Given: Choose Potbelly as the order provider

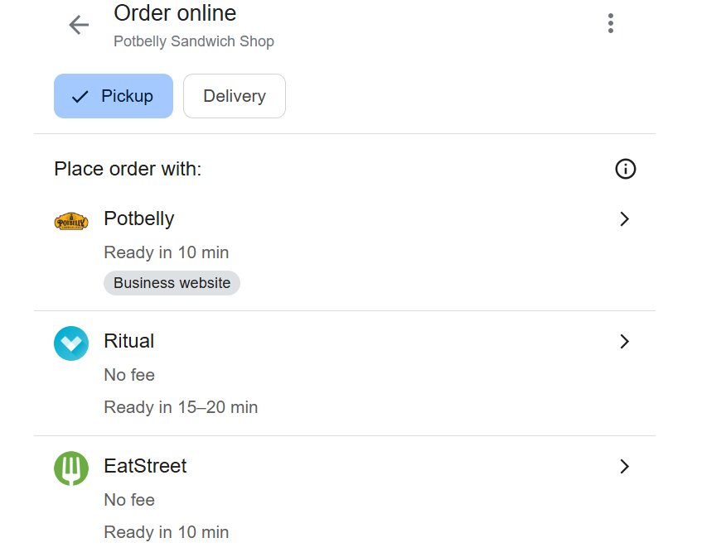Looking at the screenshot, I should coord(139,219).
